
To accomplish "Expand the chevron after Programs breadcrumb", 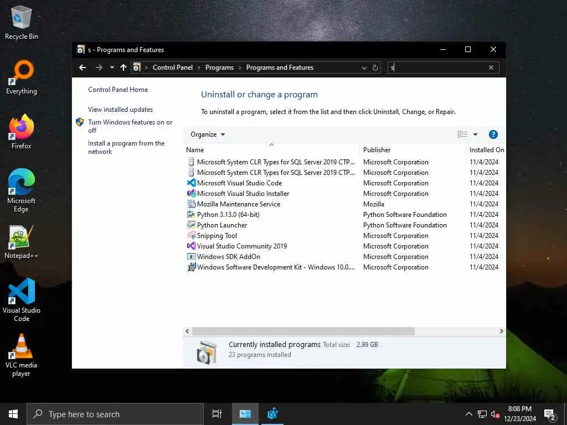I will point(240,68).
